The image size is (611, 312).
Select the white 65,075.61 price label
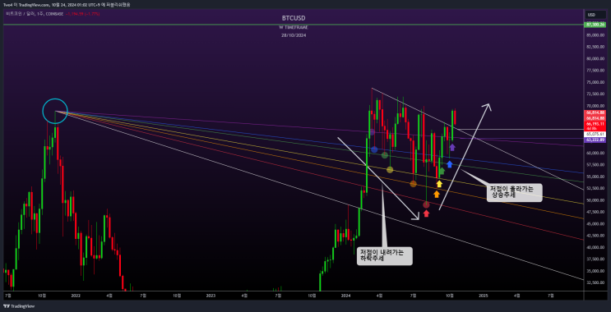595,134
